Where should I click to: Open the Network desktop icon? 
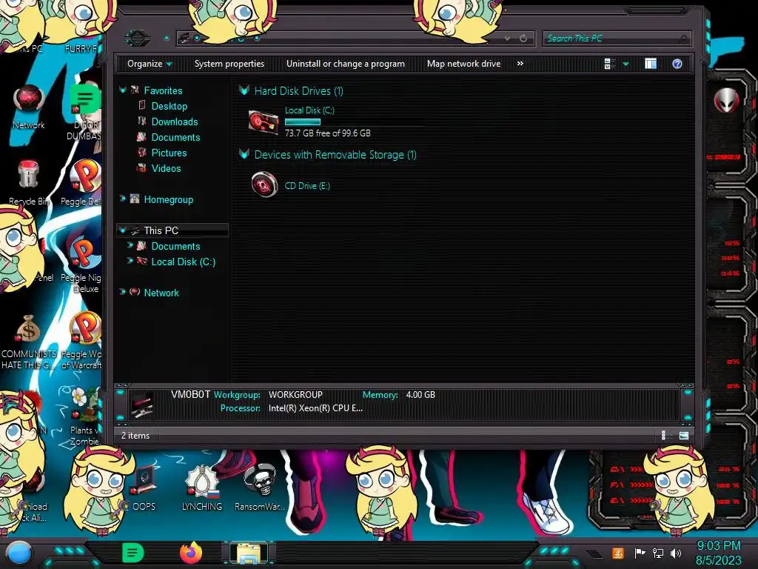tap(29, 107)
